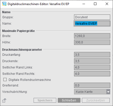Open the Vorschubrichtung dropdown showing Kurze Kante

click(x=92, y=92)
